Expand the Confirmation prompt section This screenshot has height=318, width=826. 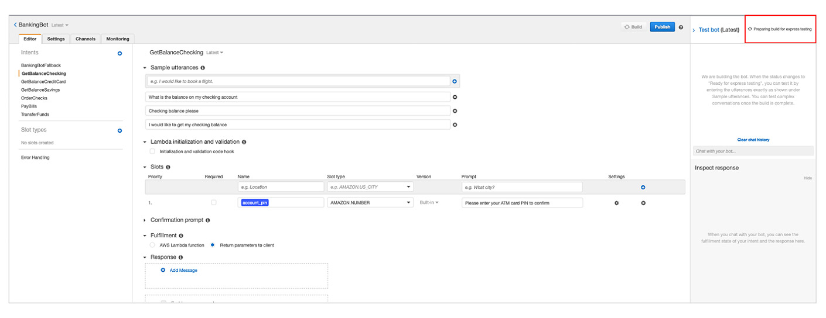pos(145,220)
